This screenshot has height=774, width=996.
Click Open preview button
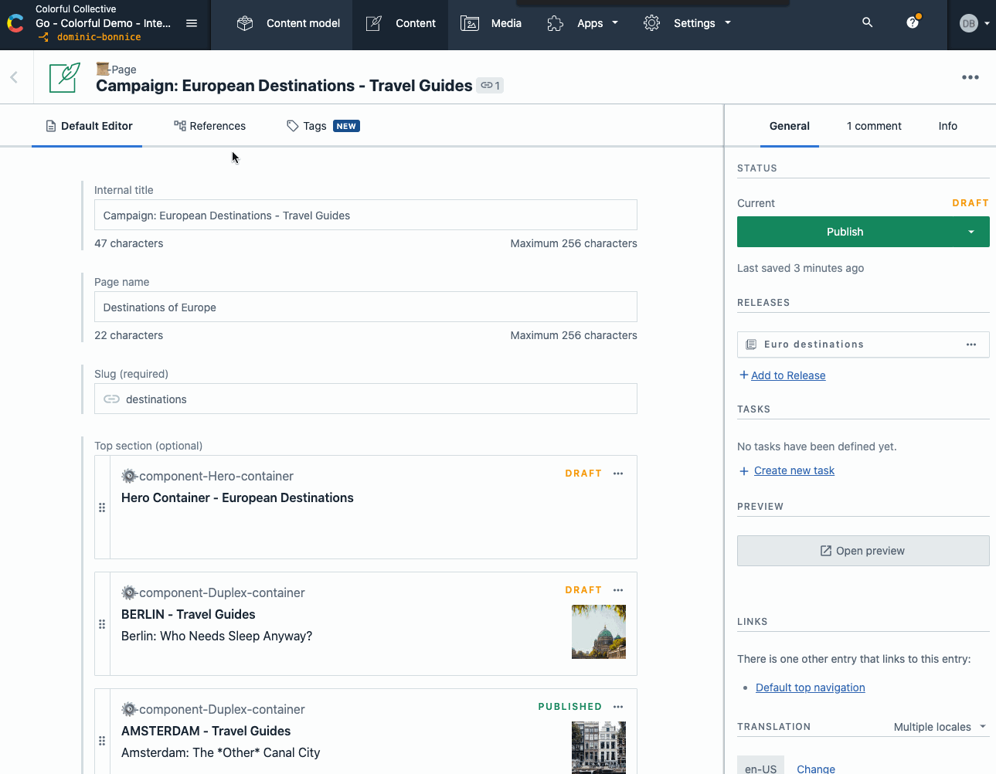863,551
